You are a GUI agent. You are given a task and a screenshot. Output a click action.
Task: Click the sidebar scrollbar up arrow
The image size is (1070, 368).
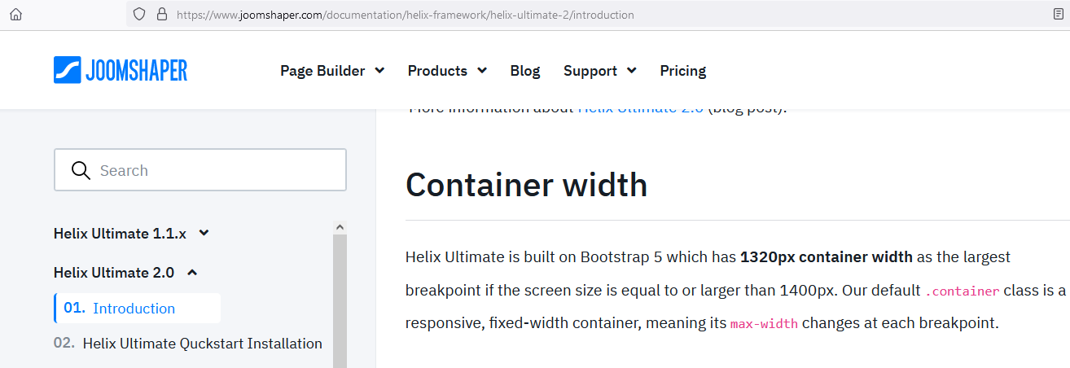click(x=340, y=227)
